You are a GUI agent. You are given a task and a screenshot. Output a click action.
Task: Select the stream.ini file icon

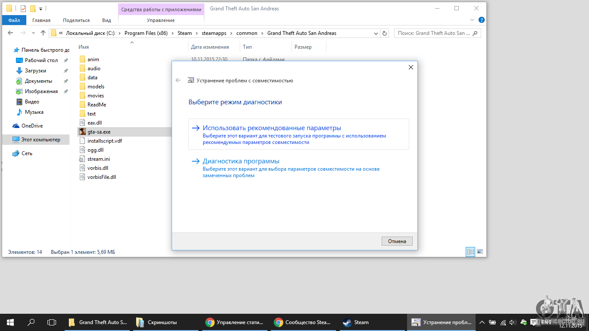pyautogui.click(x=83, y=159)
